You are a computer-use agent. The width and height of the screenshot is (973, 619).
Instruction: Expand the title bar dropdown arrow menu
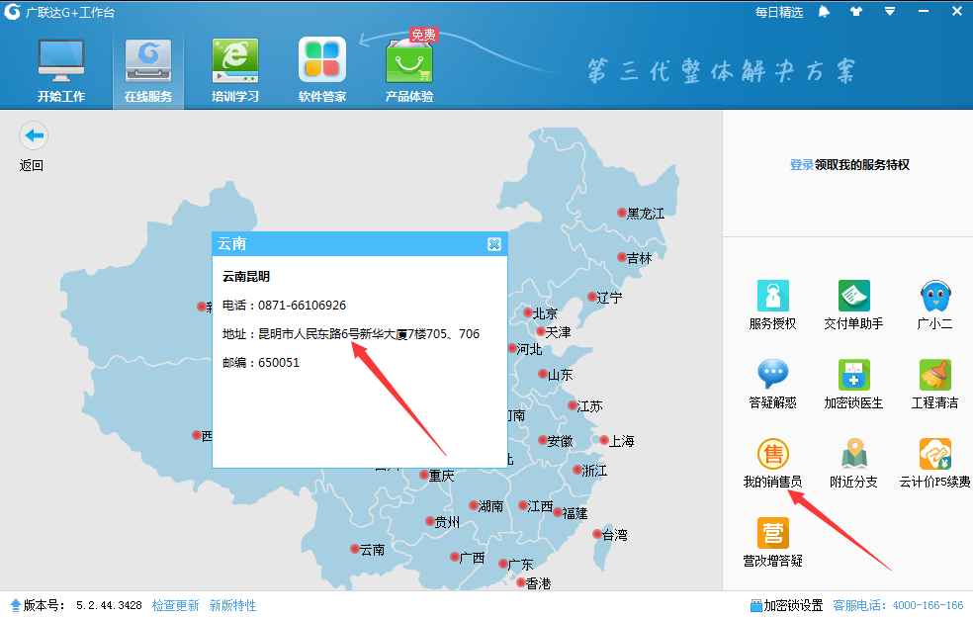coord(890,12)
